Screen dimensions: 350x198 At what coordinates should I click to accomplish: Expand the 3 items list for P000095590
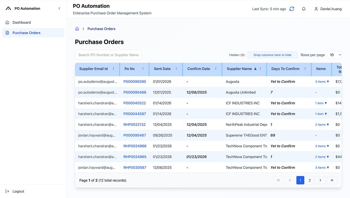[x=322, y=81]
